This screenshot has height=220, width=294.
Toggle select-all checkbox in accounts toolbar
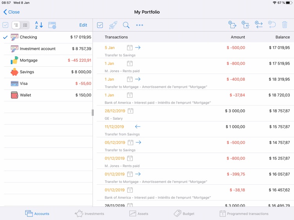(x=5, y=25)
